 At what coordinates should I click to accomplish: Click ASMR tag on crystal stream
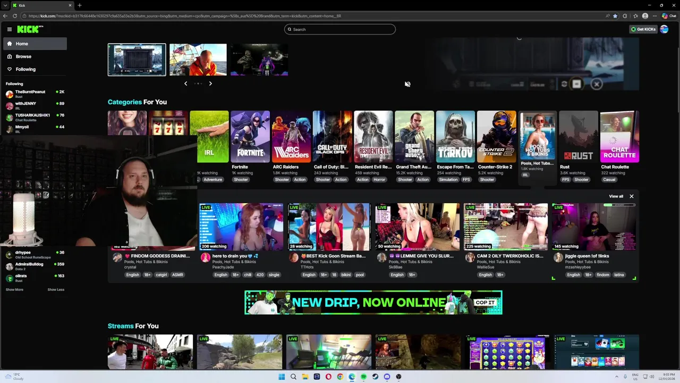coord(177,274)
